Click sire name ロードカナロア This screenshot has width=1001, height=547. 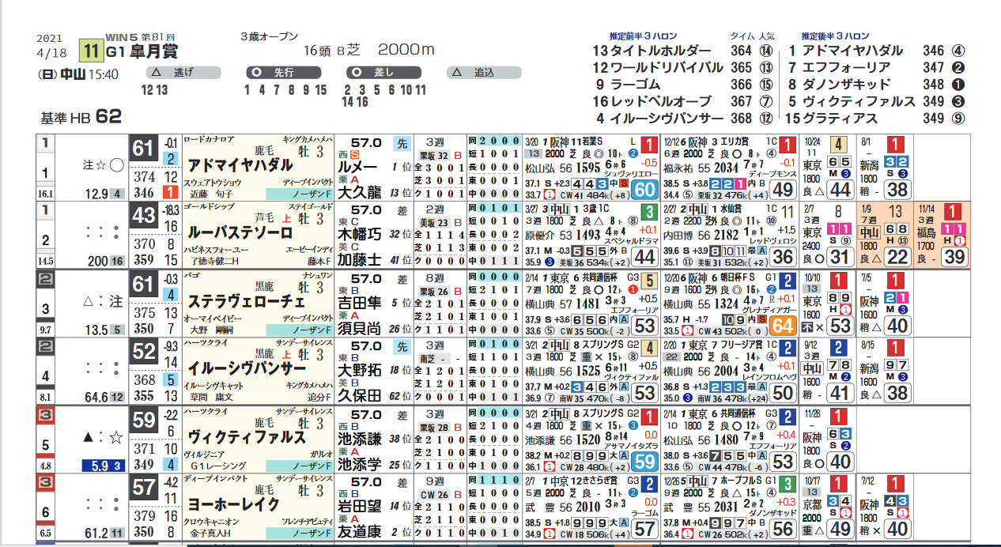208,140
